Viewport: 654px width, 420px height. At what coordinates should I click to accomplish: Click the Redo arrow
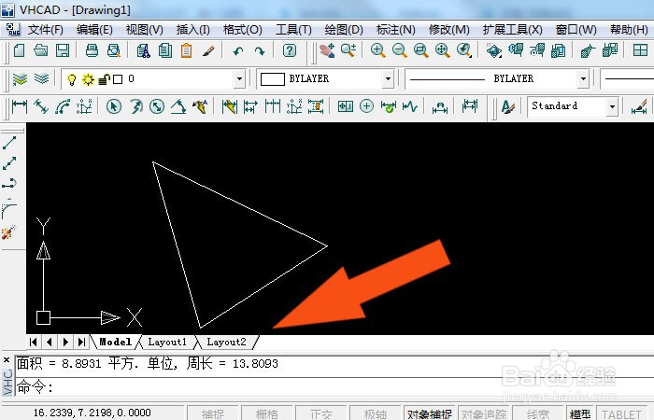[x=260, y=51]
